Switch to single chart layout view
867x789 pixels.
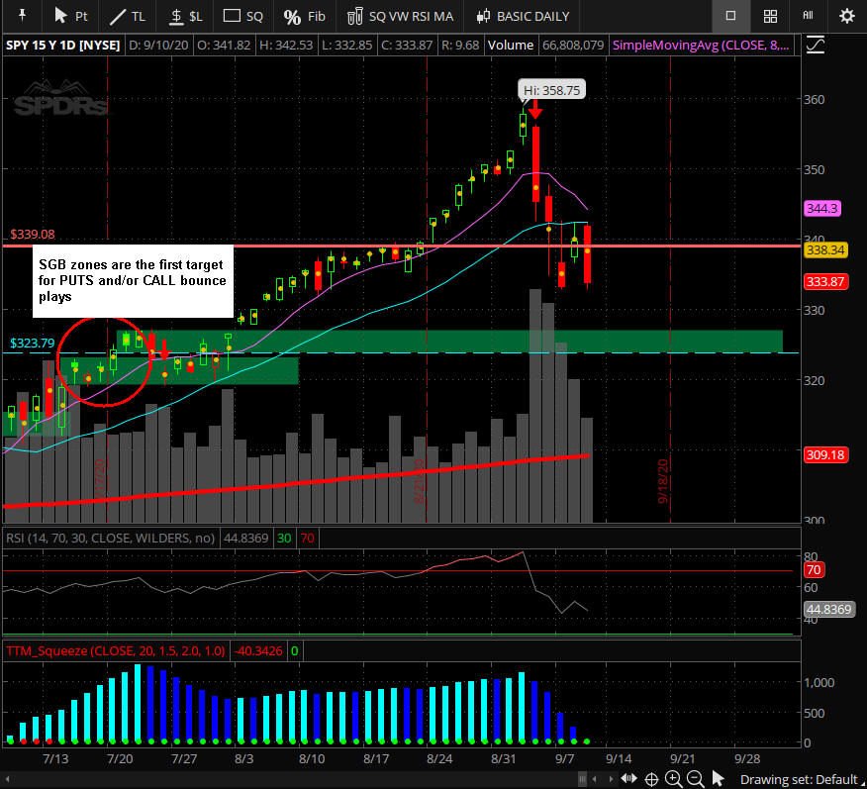click(730, 16)
